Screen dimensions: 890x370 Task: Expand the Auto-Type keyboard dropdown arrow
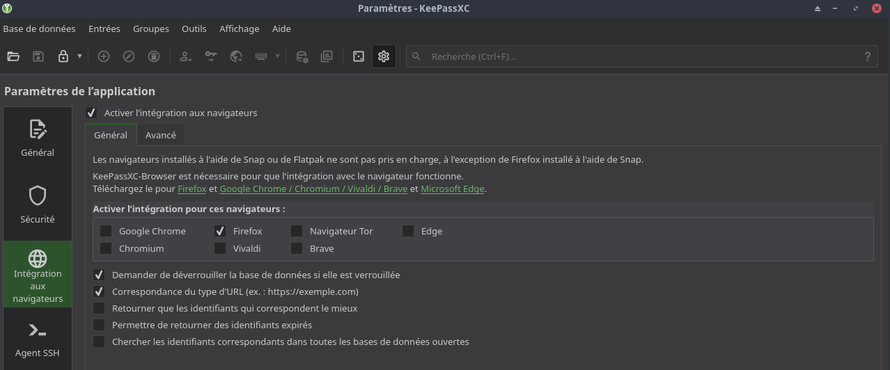277,56
